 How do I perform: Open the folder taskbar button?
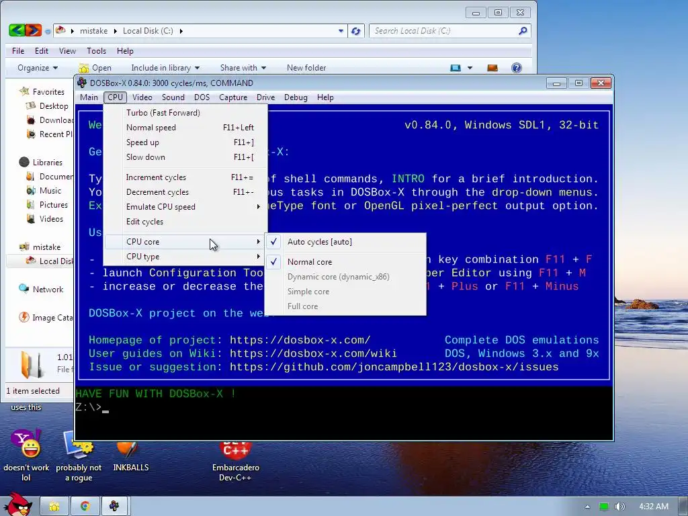point(54,507)
